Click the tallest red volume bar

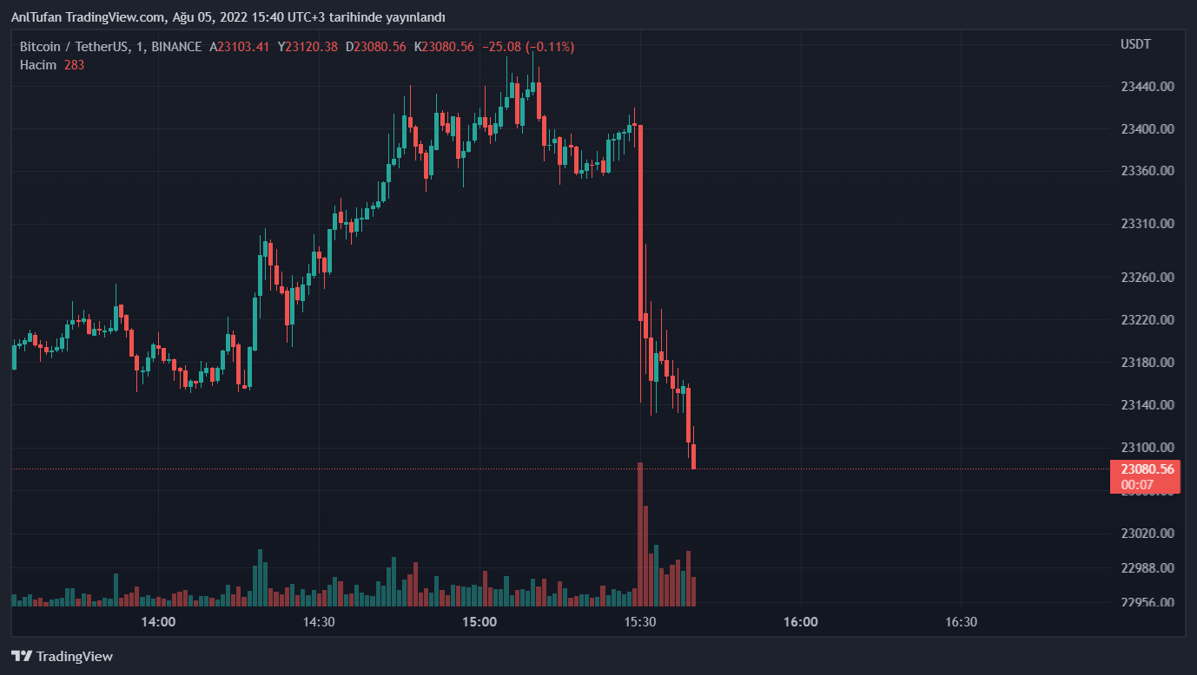pos(640,534)
